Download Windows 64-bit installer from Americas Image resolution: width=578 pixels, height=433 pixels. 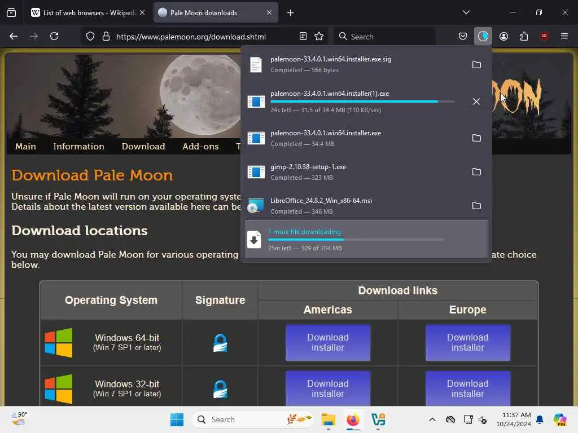click(x=328, y=342)
